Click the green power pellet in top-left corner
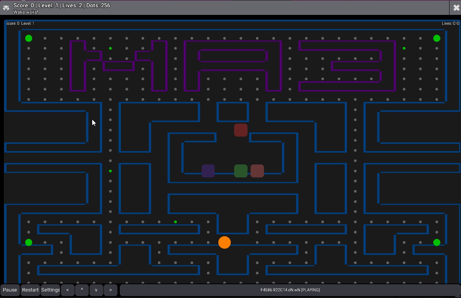Image resolution: width=461 pixels, height=298 pixels. pyautogui.click(x=29, y=38)
